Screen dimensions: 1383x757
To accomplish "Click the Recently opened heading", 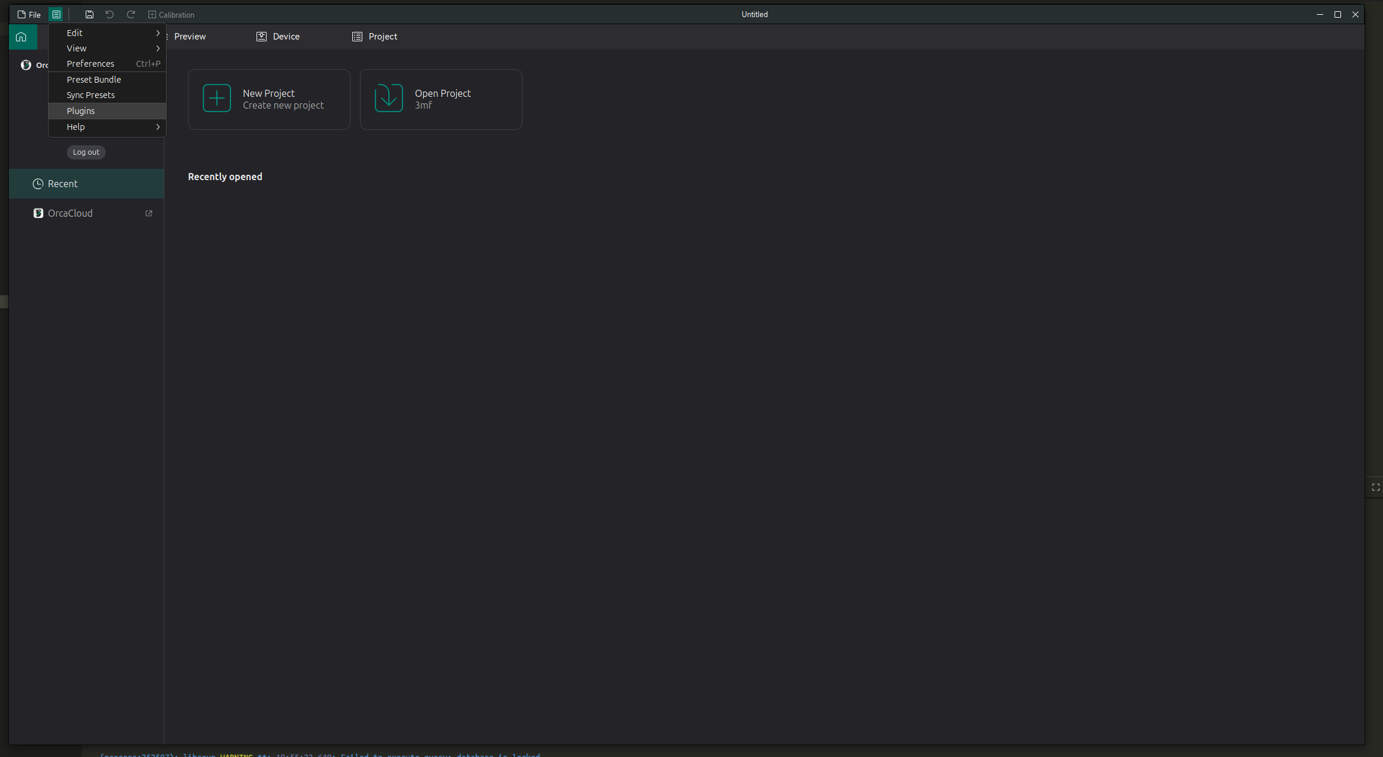I will [x=225, y=177].
